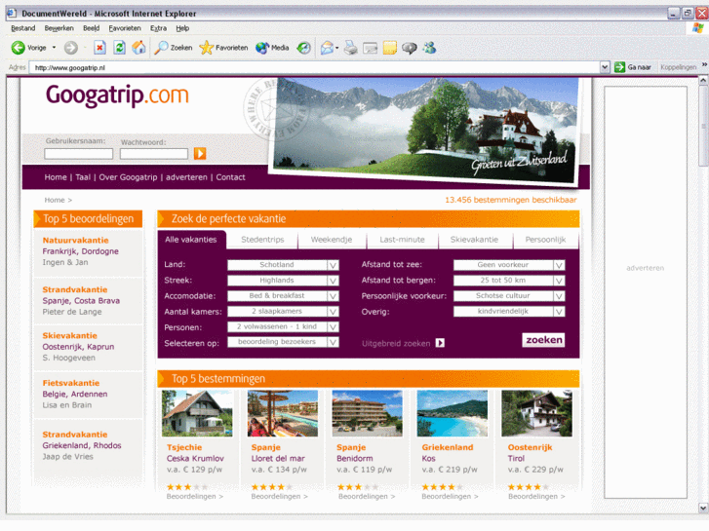Click the yellow note toolbar icon
Screen dimensions: 709x531
pos(390,48)
